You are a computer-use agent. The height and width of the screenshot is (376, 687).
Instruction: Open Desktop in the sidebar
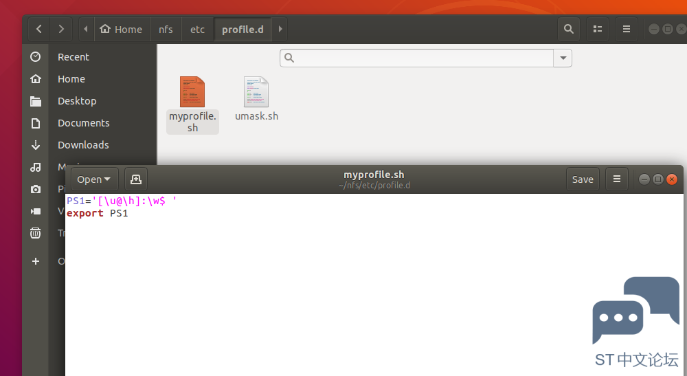pyautogui.click(x=77, y=101)
